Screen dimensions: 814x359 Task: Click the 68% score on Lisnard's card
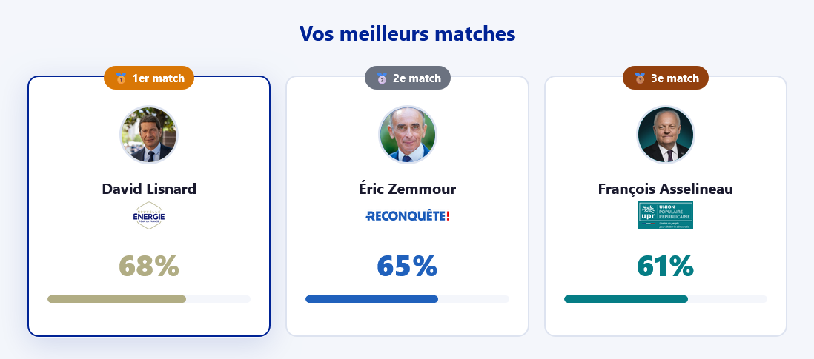[149, 266]
